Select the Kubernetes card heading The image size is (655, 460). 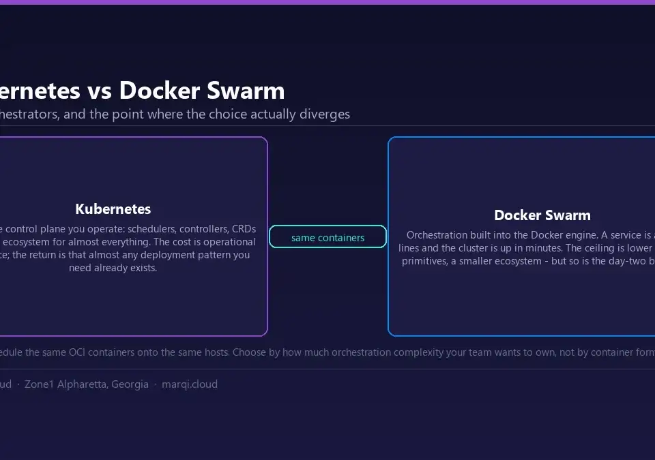click(113, 209)
